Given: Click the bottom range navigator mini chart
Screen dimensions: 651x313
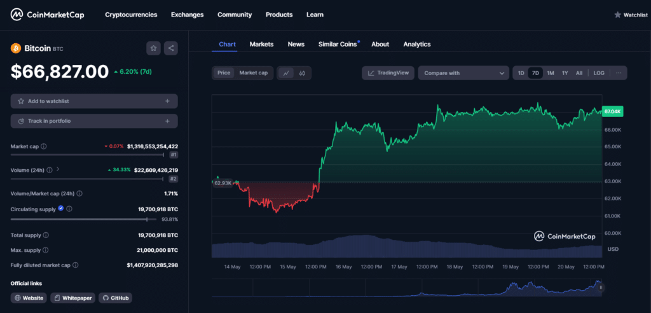Looking at the screenshot, I should pos(406,287).
